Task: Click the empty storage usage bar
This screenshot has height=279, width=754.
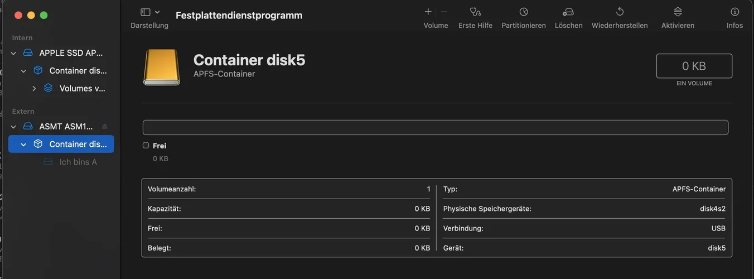Action: (x=435, y=127)
